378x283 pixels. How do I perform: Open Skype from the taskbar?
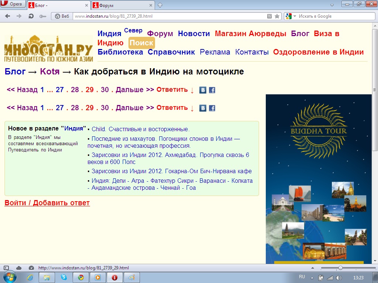[x=64, y=277]
